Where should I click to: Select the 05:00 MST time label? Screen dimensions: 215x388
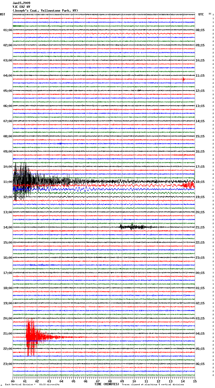click(8, 91)
